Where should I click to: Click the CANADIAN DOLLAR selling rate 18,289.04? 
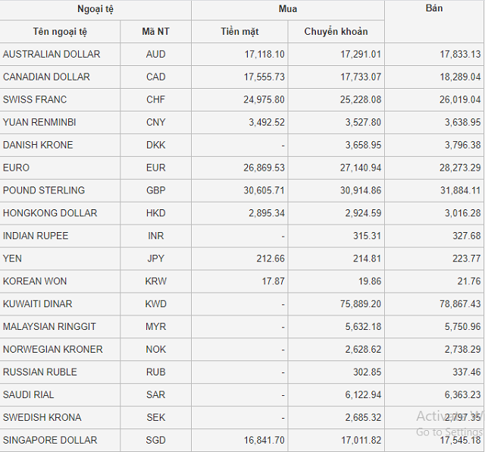pos(455,77)
